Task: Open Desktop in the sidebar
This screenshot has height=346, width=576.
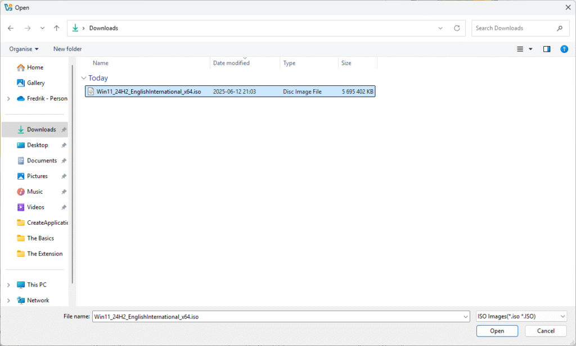Action: point(35,145)
